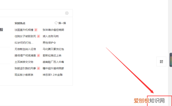The image size is (172, 106).
Task: Open the QR code icon button
Action: tap(161, 62)
